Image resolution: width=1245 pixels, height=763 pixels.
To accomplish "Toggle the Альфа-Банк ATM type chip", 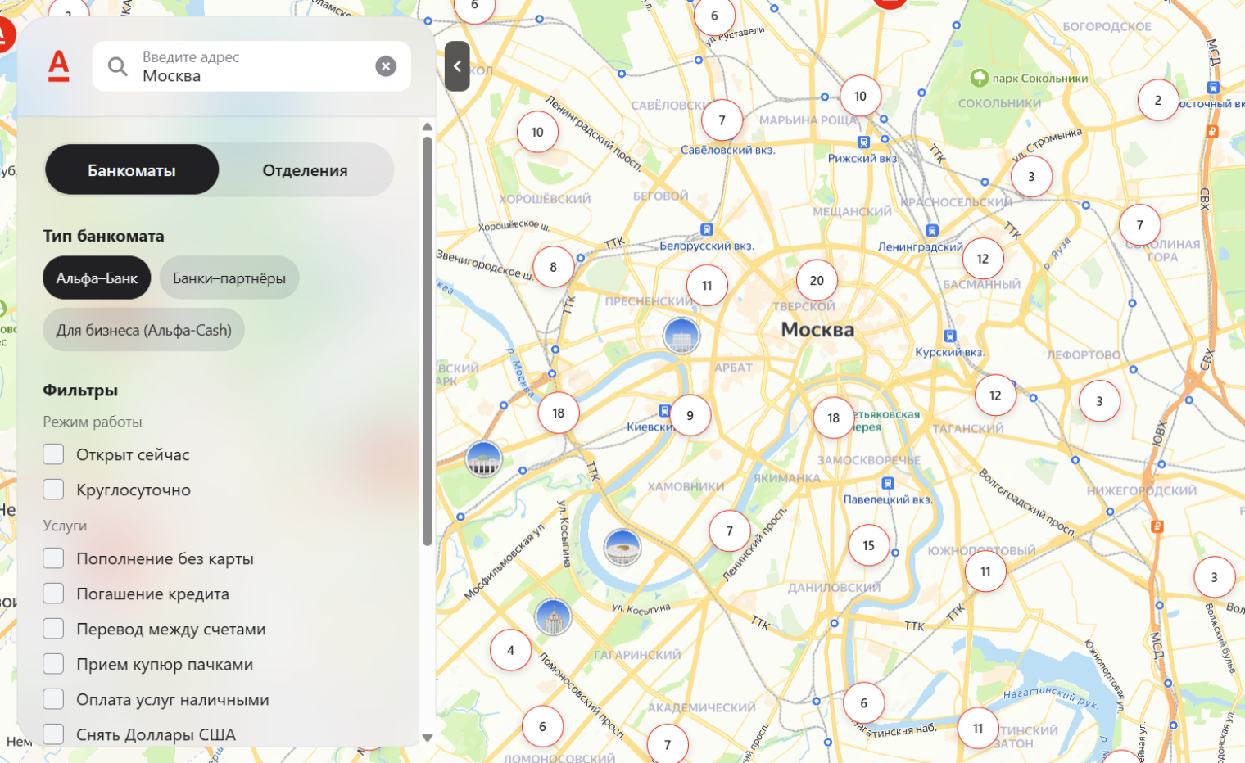I will [x=97, y=278].
